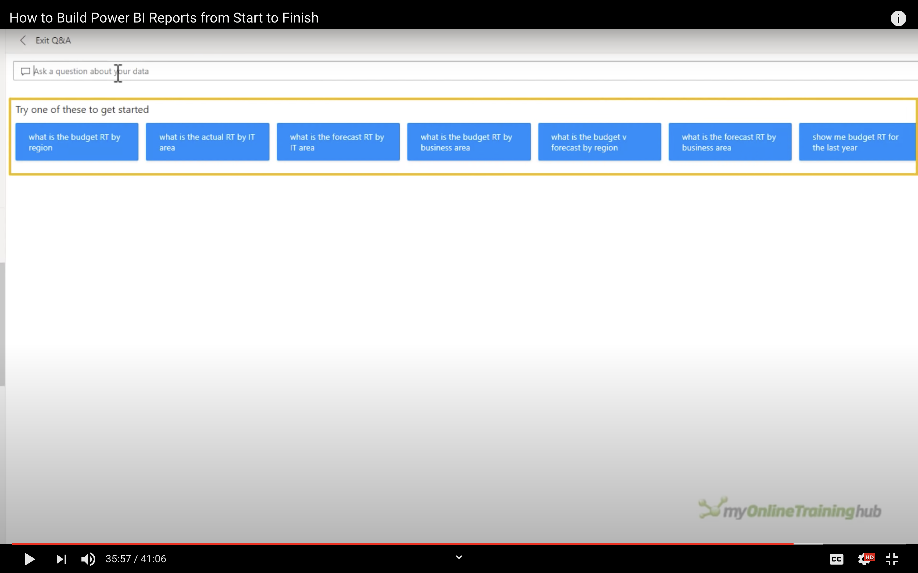Seek on the red video progress bar
918x573 pixels.
point(379,544)
